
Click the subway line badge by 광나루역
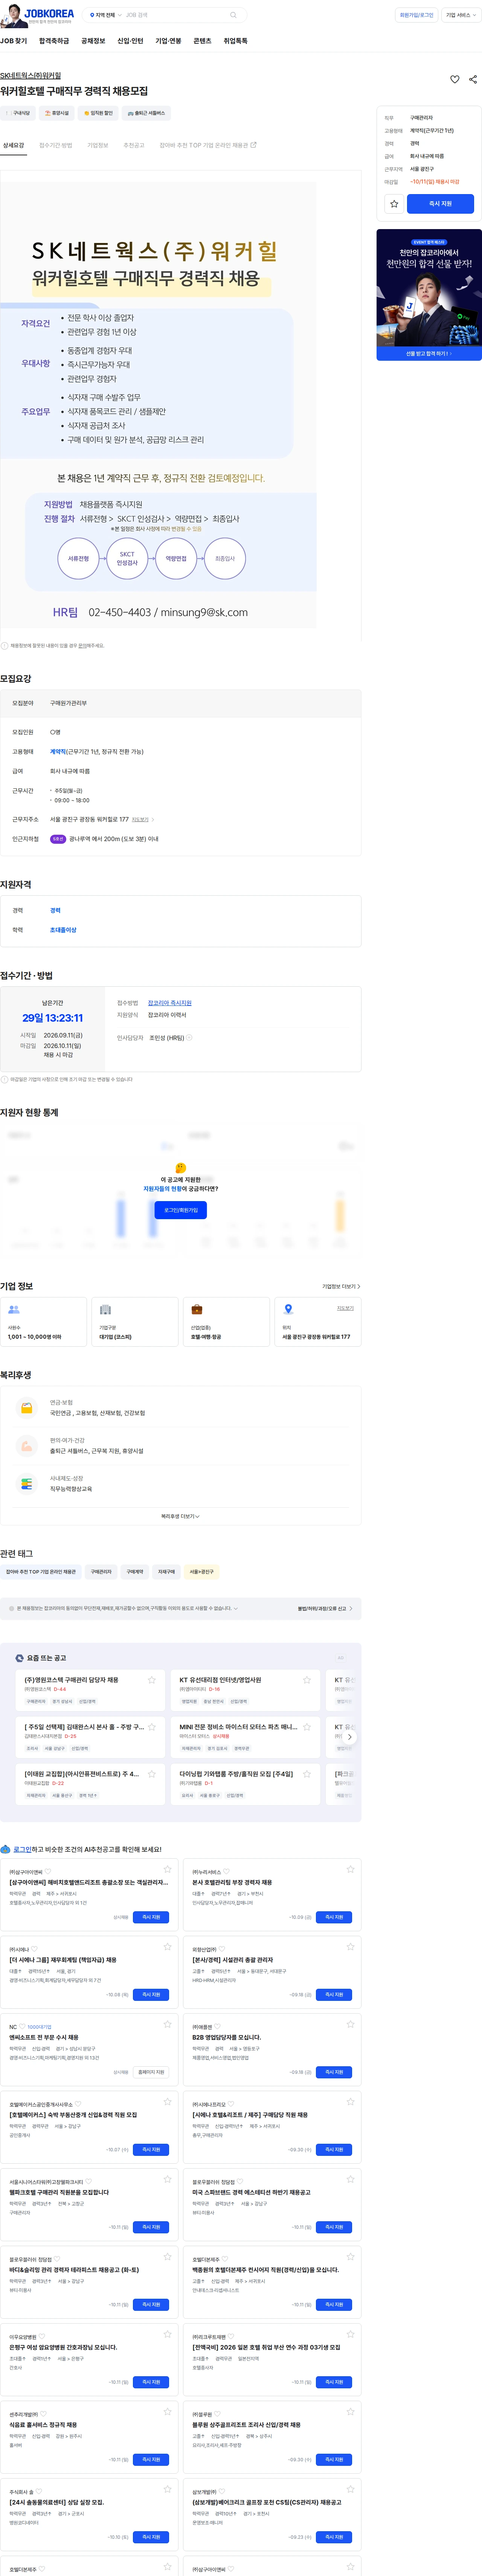(x=58, y=839)
